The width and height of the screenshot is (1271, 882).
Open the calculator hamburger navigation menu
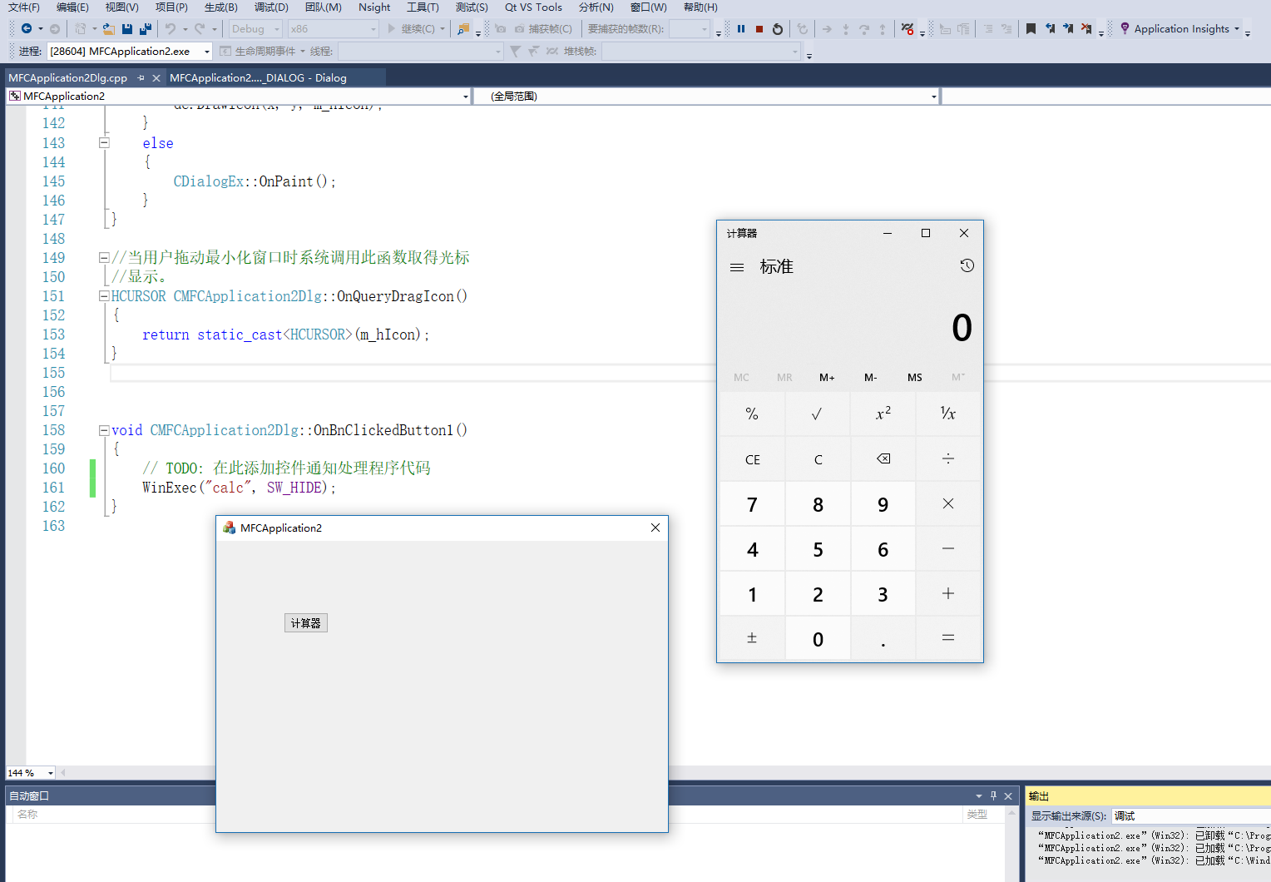737,267
